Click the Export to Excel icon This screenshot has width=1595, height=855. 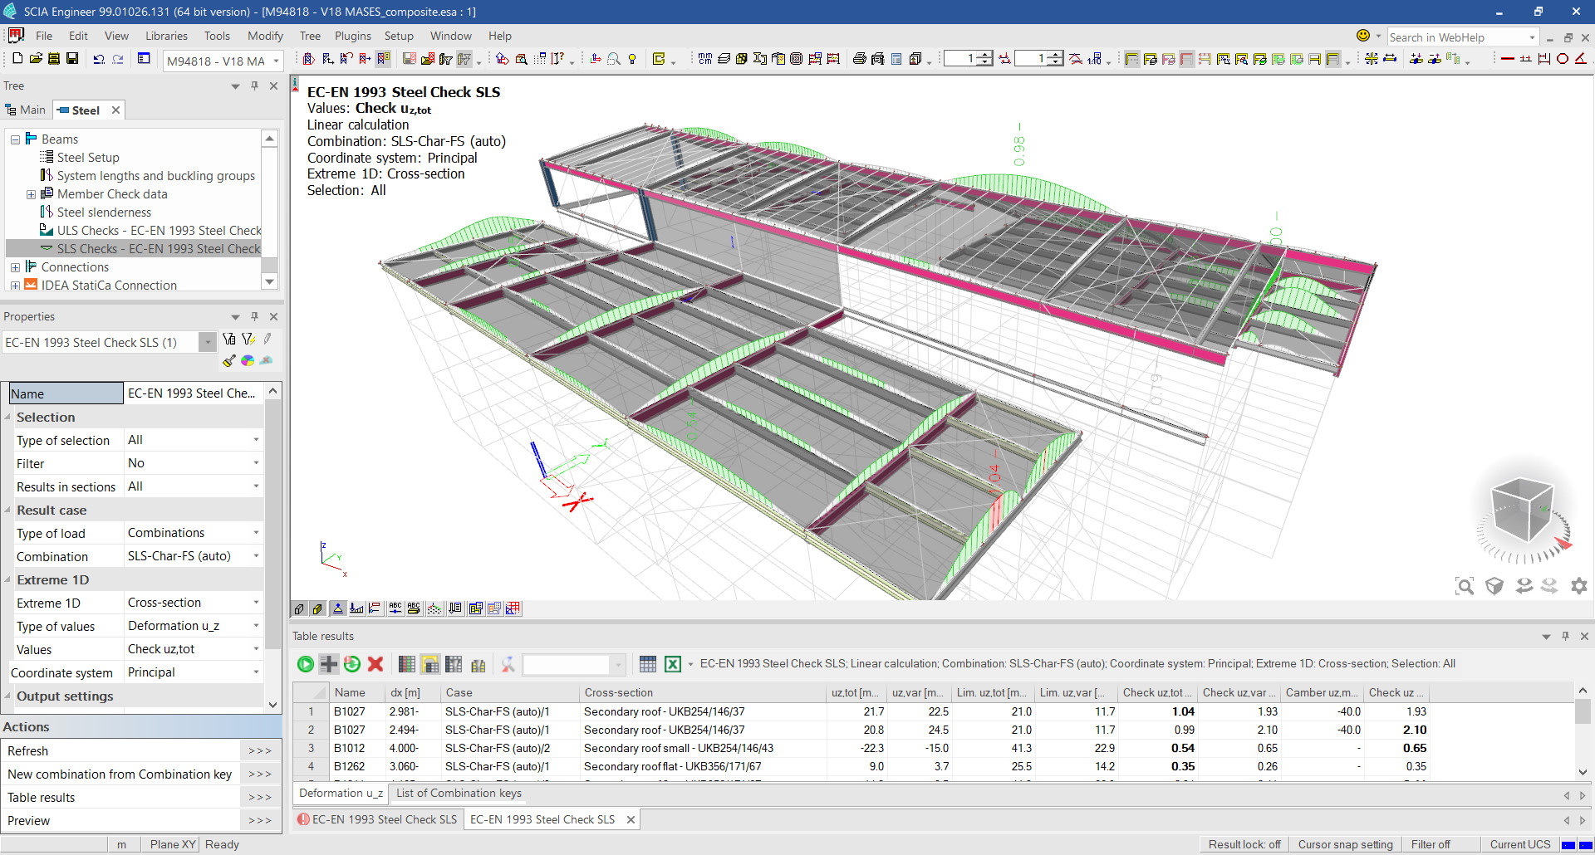[673, 664]
